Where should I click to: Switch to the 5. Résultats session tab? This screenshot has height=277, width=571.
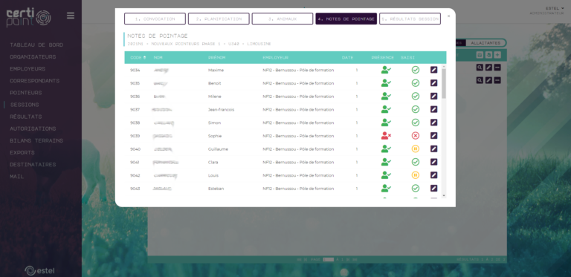(x=410, y=19)
